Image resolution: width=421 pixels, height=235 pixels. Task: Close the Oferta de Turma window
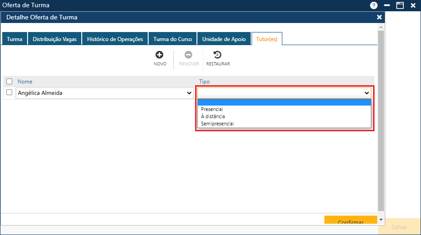[413, 5]
